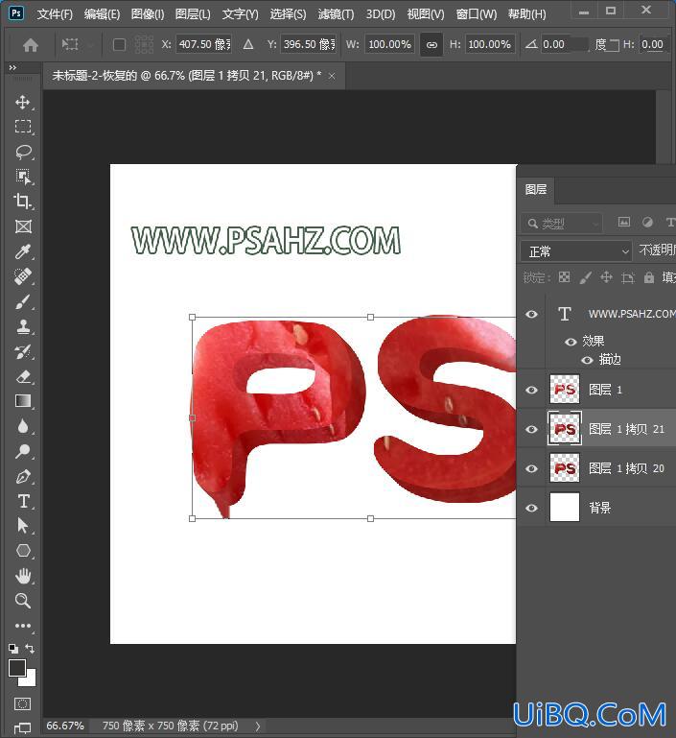Select the Blur tool
The width and height of the screenshot is (676, 738).
point(23,426)
